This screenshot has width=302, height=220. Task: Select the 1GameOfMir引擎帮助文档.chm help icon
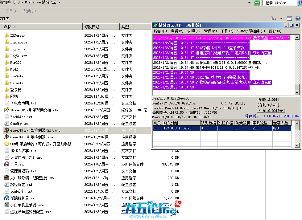[7, 110]
